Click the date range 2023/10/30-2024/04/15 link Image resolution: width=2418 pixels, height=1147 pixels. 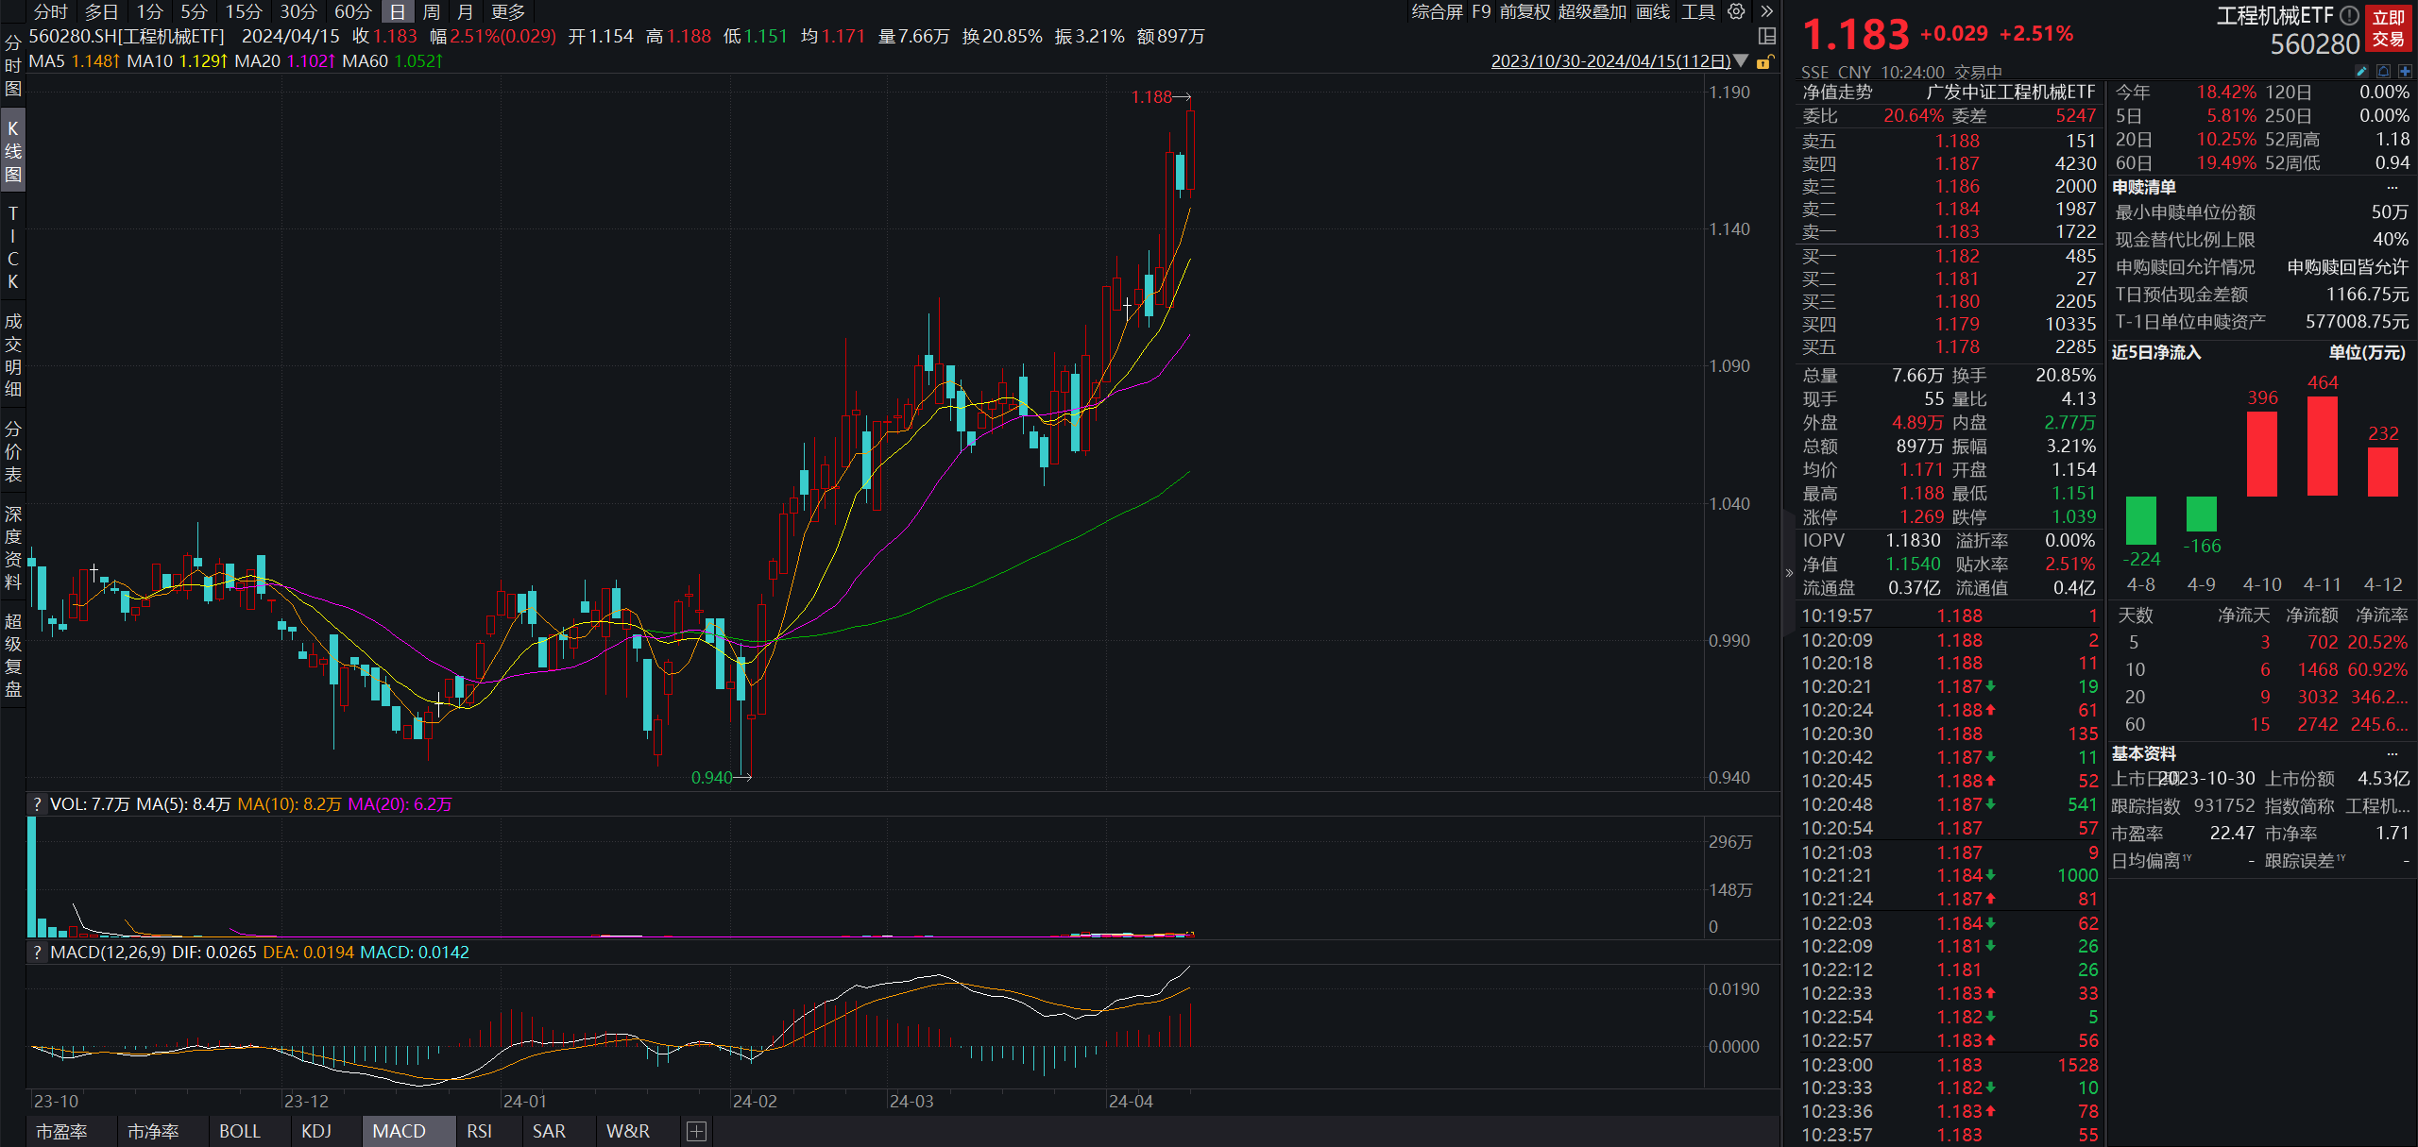1610,61
